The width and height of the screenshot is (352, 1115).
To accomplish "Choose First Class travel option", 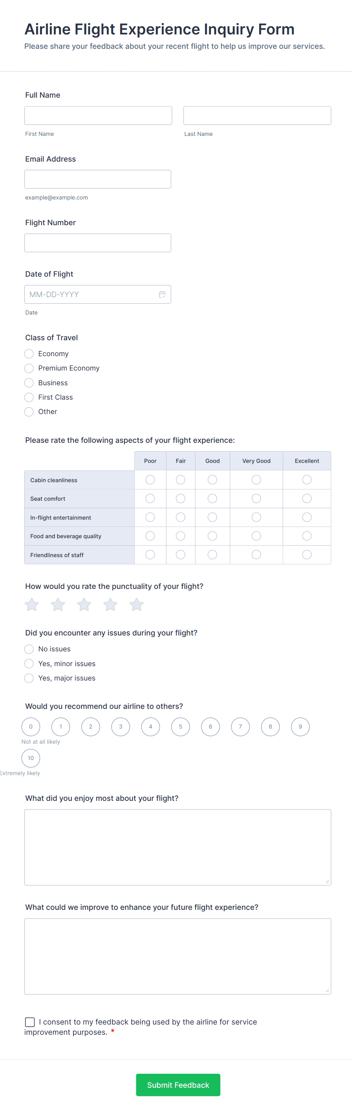I will click(x=28, y=397).
